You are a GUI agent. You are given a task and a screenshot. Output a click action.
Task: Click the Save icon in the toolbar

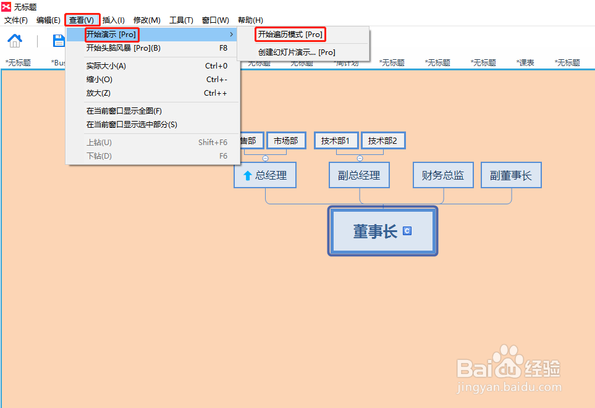coord(58,40)
